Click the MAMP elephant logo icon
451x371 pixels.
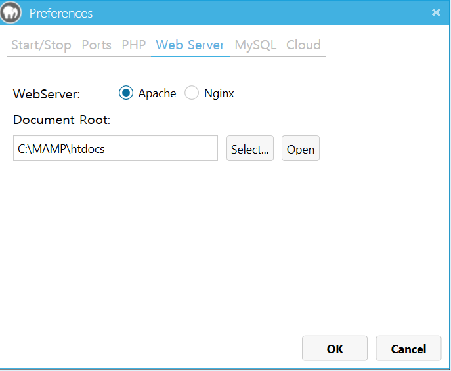11,12
